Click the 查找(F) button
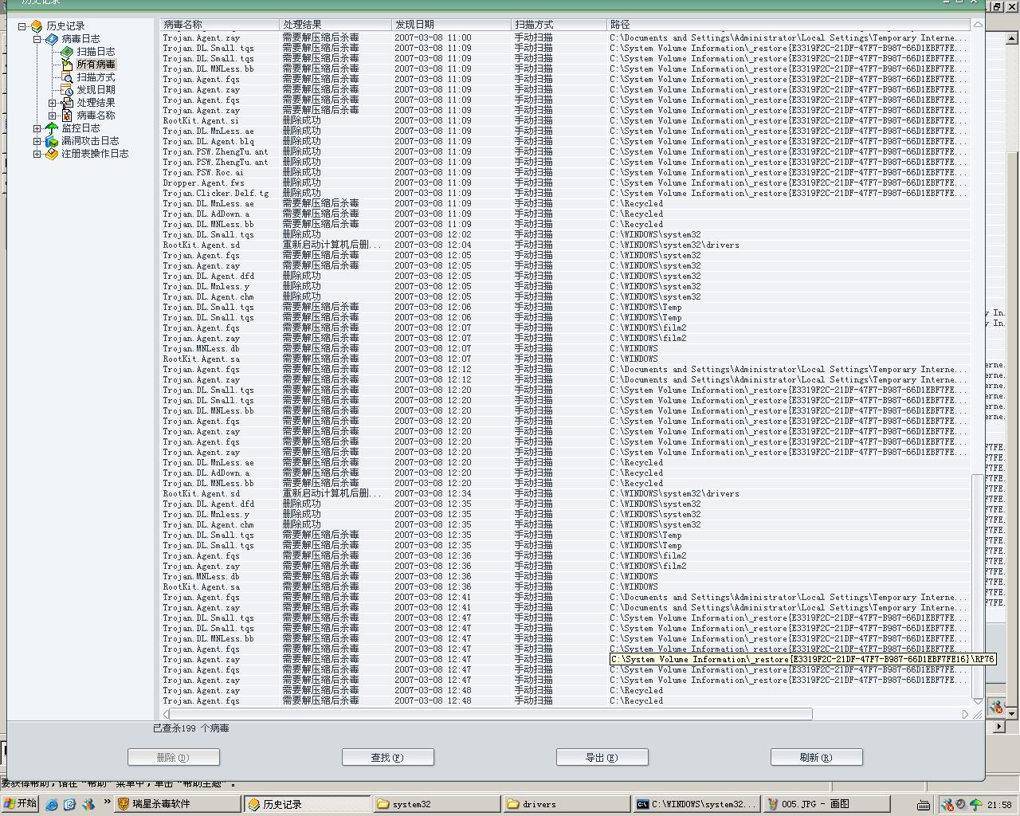This screenshot has height=816, width=1020. click(388, 758)
